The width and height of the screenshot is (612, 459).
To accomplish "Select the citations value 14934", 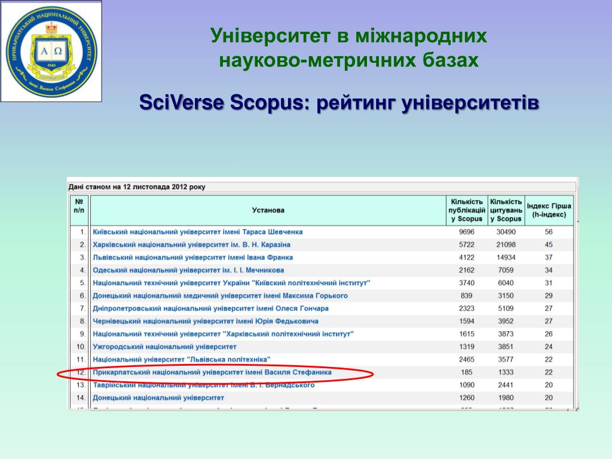I will click(x=506, y=258).
